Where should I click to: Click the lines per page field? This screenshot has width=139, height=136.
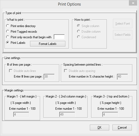click(49, 77)
